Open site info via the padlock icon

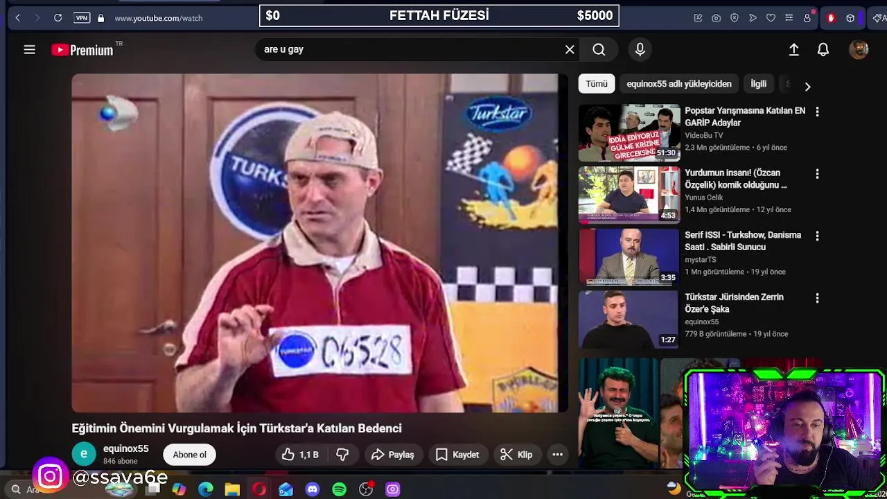pos(100,18)
